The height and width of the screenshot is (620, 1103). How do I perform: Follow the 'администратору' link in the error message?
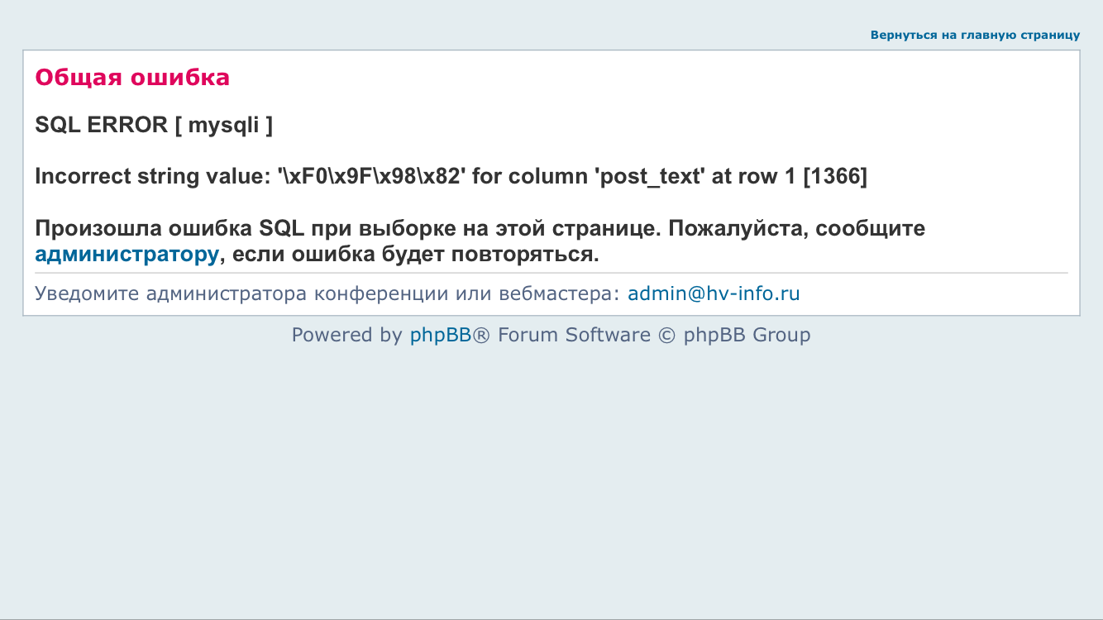coord(127,254)
